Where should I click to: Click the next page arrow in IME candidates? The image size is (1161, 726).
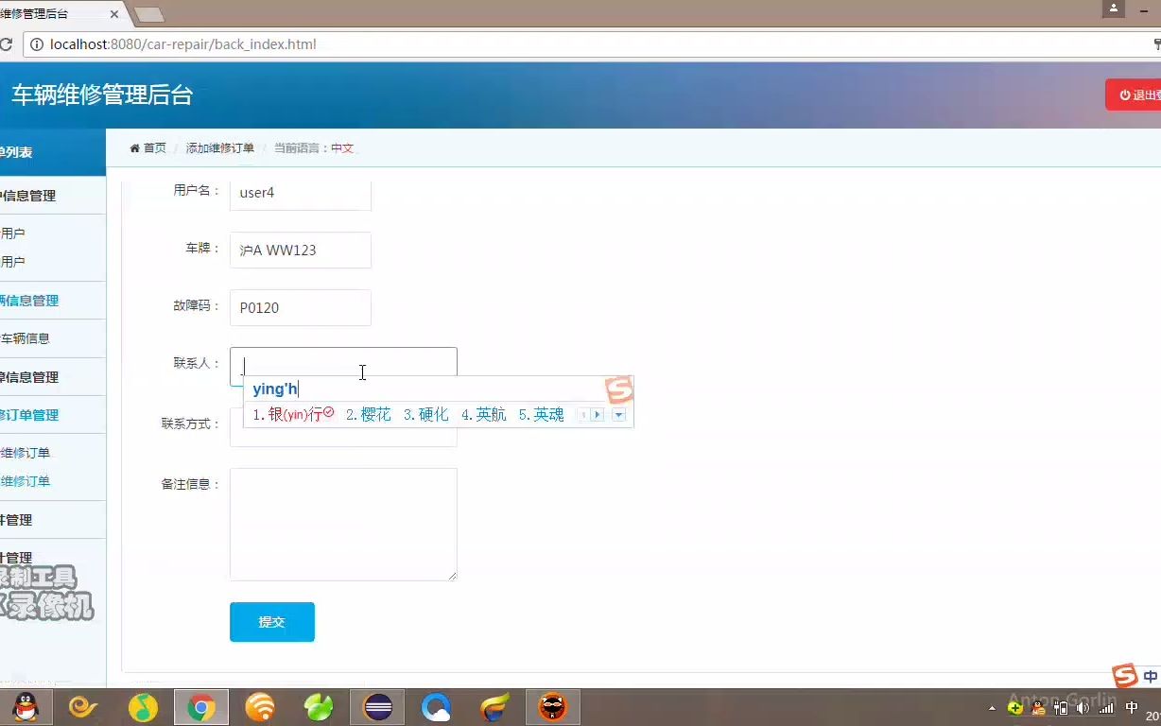click(598, 414)
